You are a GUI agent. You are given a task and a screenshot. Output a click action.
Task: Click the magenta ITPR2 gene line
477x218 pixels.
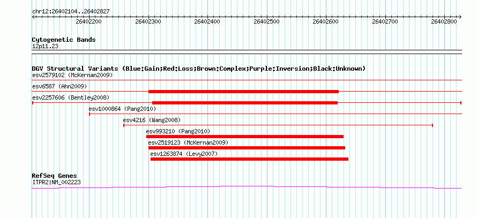click(x=247, y=187)
